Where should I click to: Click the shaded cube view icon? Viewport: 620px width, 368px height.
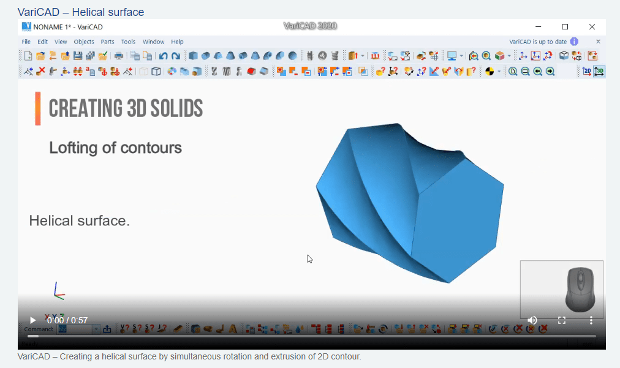pyautogui.click(x=499, y=56)
